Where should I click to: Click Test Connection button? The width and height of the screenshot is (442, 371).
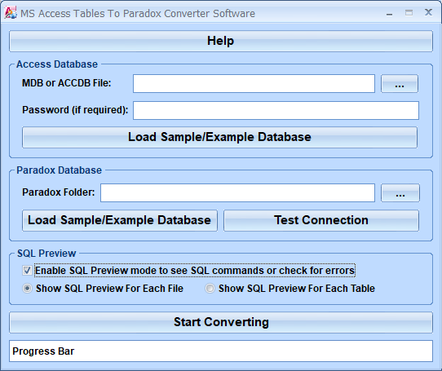pyautogui.click(x=321, y=220)
